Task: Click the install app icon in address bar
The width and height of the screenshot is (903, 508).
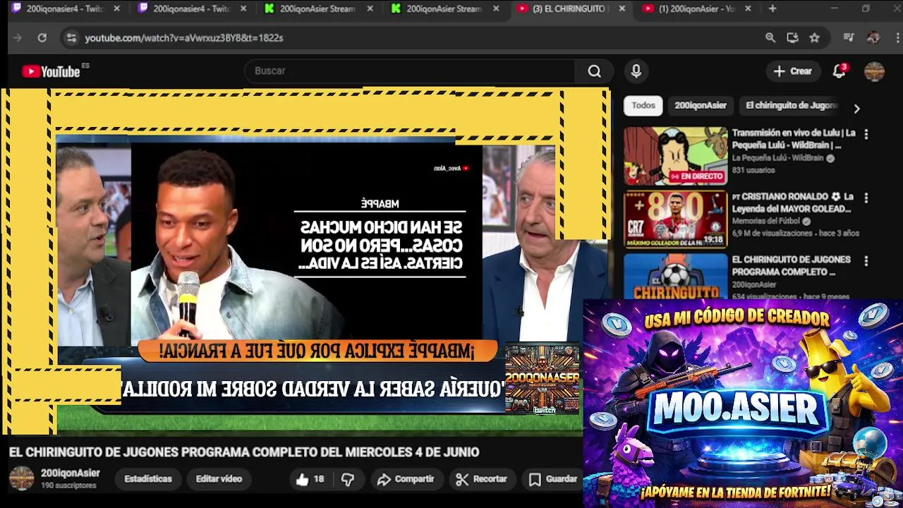Action: point(792,38)
